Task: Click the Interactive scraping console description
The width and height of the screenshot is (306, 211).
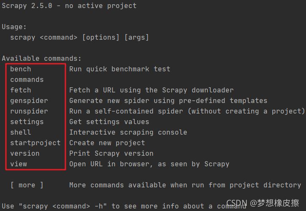Action: coord(128,132)
